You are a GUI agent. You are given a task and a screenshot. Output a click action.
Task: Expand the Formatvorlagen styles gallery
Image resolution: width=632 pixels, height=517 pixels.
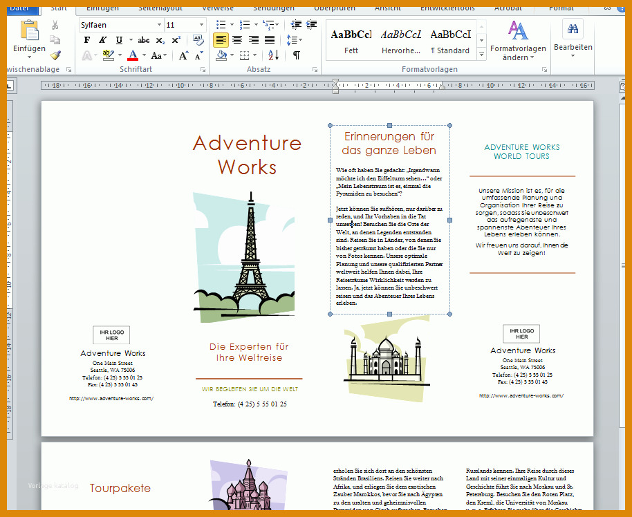point(482,54)
